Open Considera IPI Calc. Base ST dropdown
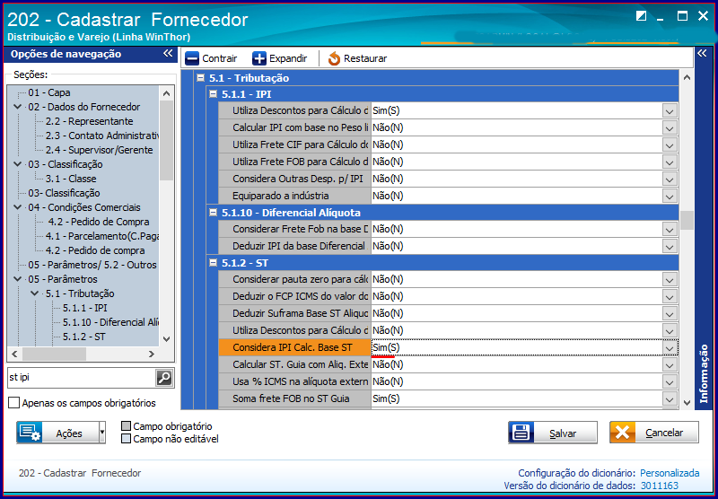 click(x=670, y=348)
